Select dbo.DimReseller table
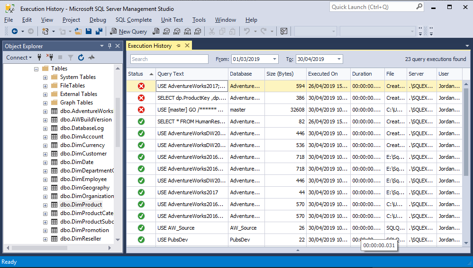Image resolution: width=473 pixels, height=268 pixels. [x=81, y=239]
